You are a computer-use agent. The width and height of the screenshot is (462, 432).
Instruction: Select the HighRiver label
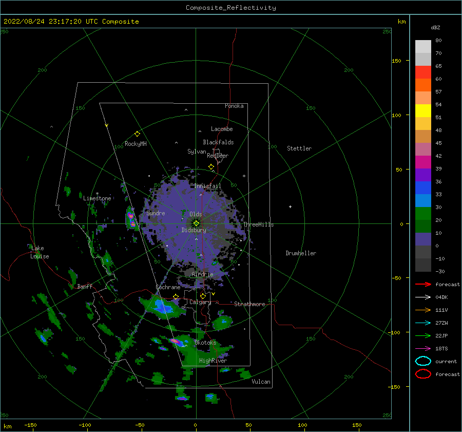[x=213, y=361]
